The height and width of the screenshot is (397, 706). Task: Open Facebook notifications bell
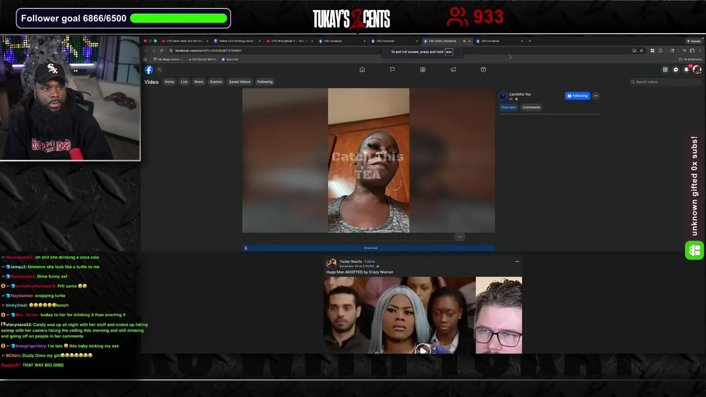tap(686, 69)
